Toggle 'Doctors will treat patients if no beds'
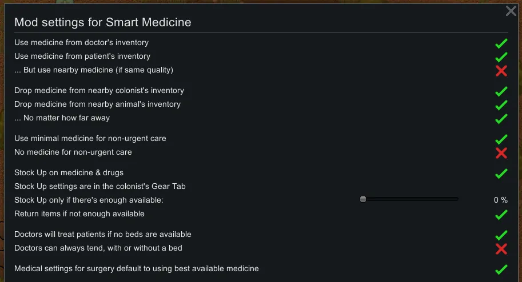This screenshot has width=522, height=282. coord(501,235)
